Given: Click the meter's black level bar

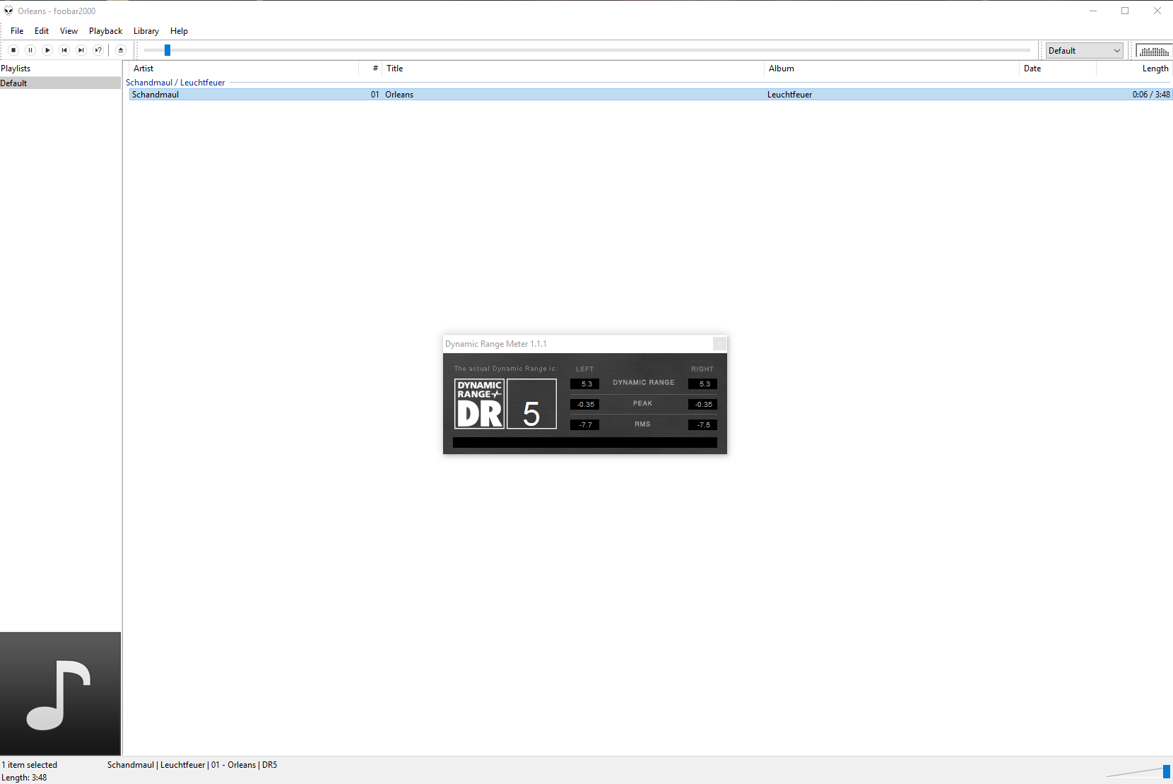Looking at the screenshot, I should (x=585, y=442).
